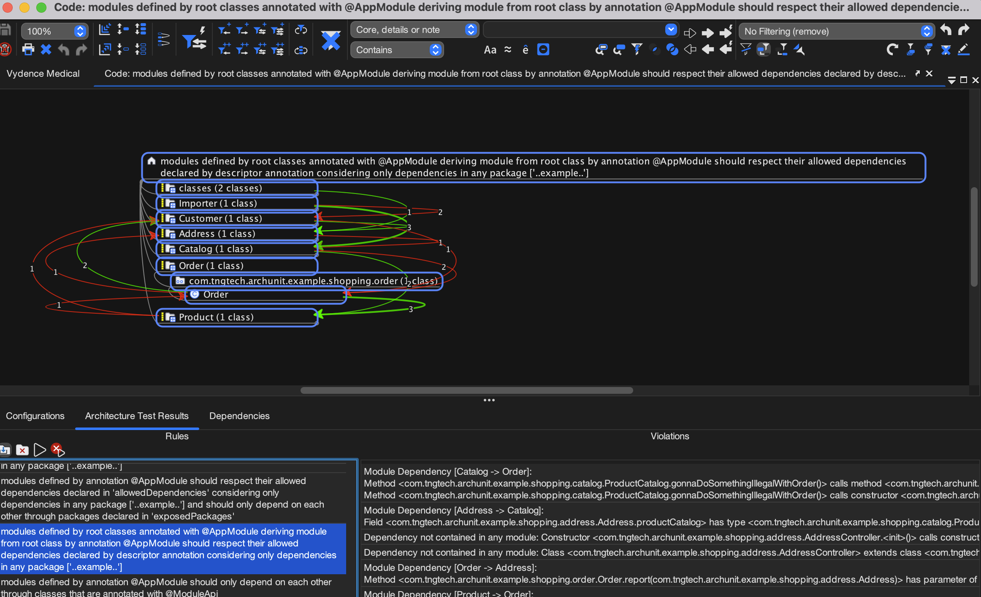The image size is (981, 597).
Task: Click the import rules folder icon
Action: pyautogui.click(x=5, y=450)
